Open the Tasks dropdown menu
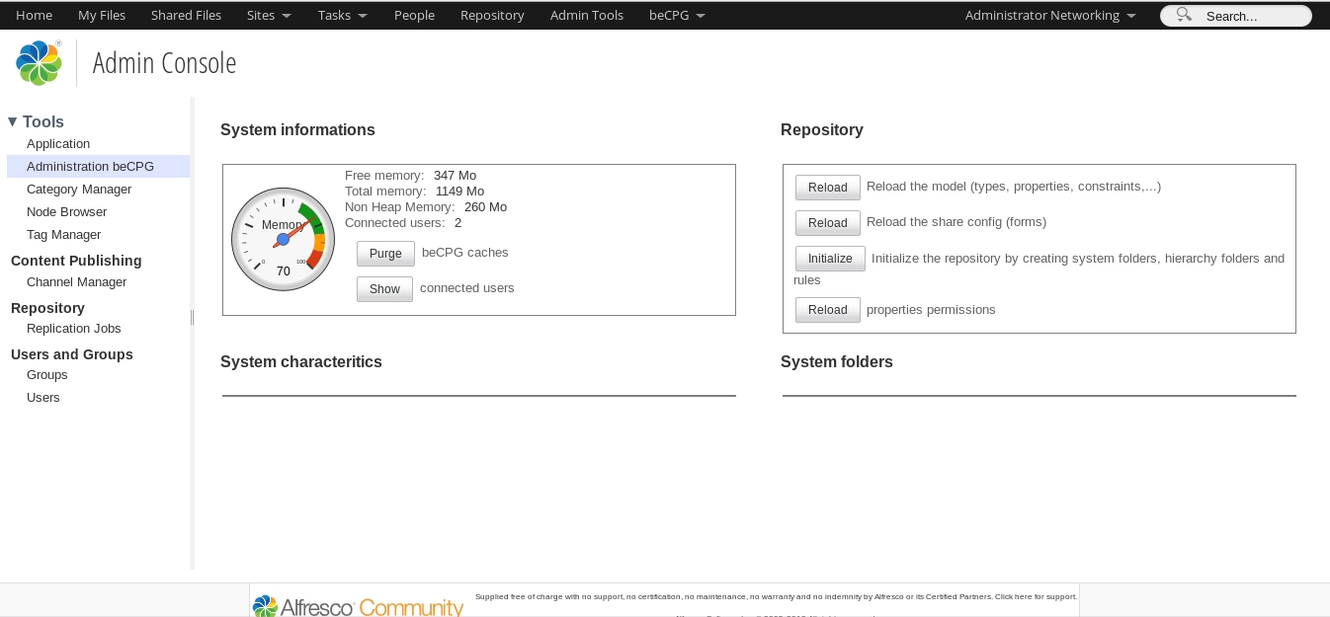The image size is (1330, 617). [x=343, y=15]
